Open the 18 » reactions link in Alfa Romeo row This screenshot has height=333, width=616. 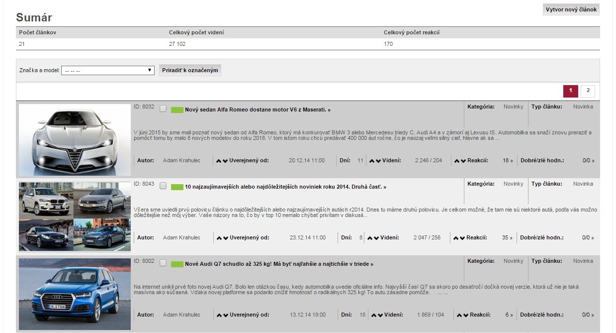coord(508,161)
